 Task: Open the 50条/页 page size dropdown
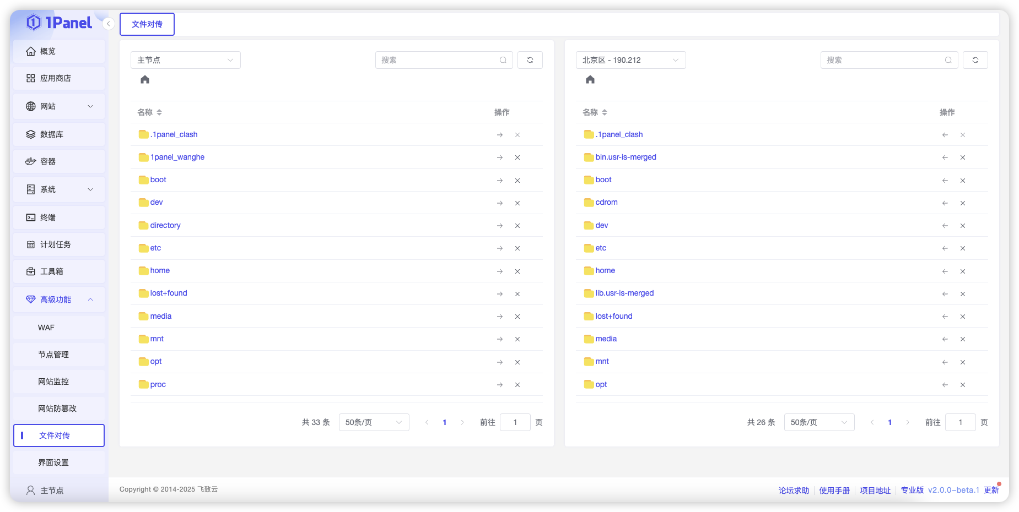click(374, 422)
